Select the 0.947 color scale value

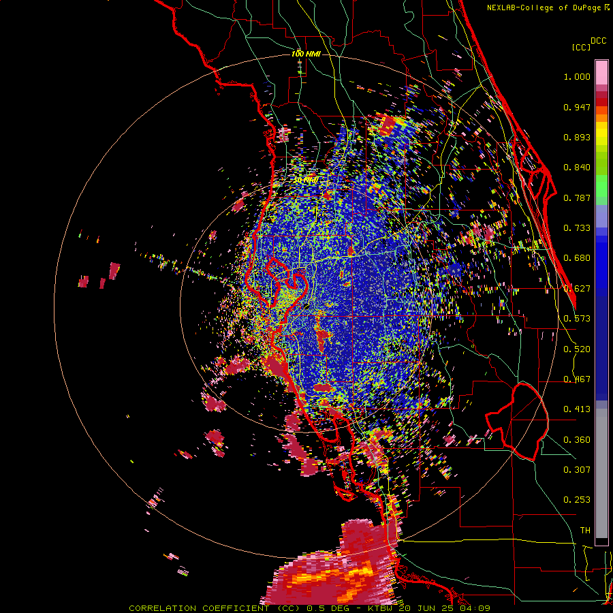[577, 107]
